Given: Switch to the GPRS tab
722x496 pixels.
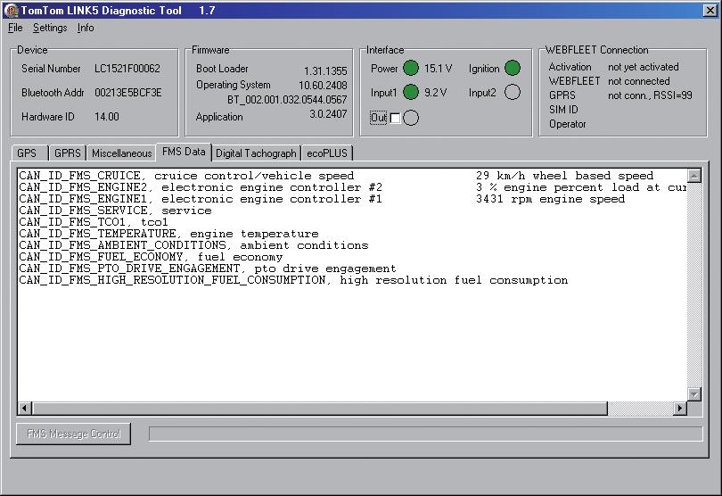Looking at the screenshot, I should click(67, 153).
